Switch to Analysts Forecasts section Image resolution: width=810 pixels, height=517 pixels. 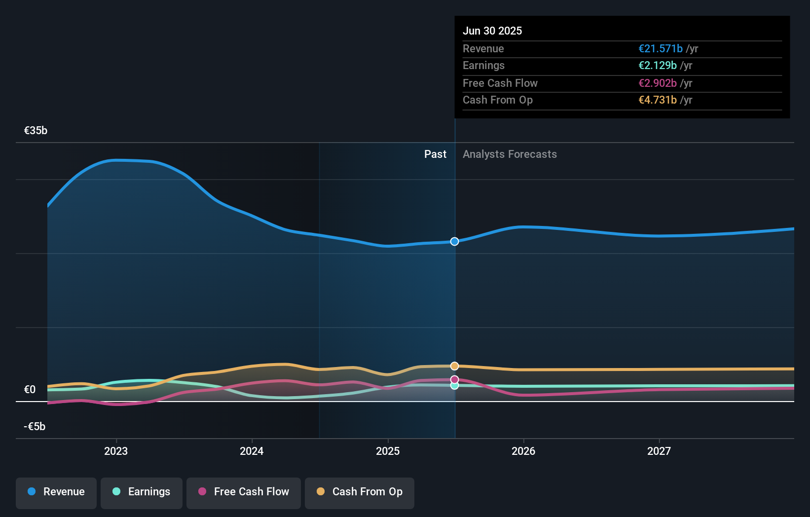tap(510, 154)
